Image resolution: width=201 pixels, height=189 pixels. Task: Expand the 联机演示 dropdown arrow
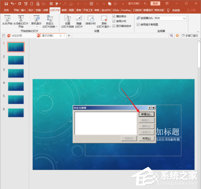37,26
